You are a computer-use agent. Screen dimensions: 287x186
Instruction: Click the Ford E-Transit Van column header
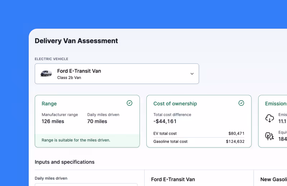[x=173, y=180]
